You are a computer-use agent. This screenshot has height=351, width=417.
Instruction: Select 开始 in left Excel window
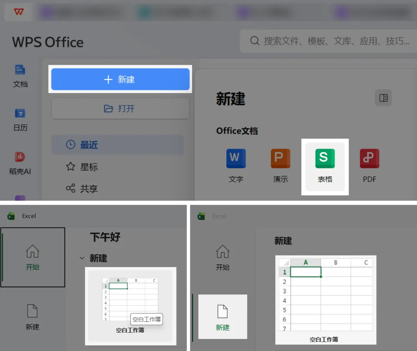pyautogui.click(x=33, y=257)
